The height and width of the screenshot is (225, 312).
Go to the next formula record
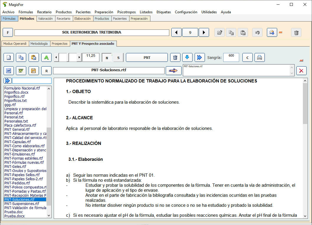point(204,32)
